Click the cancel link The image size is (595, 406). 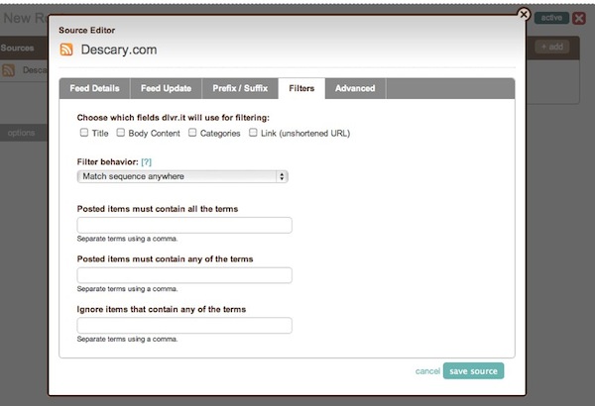427,371
